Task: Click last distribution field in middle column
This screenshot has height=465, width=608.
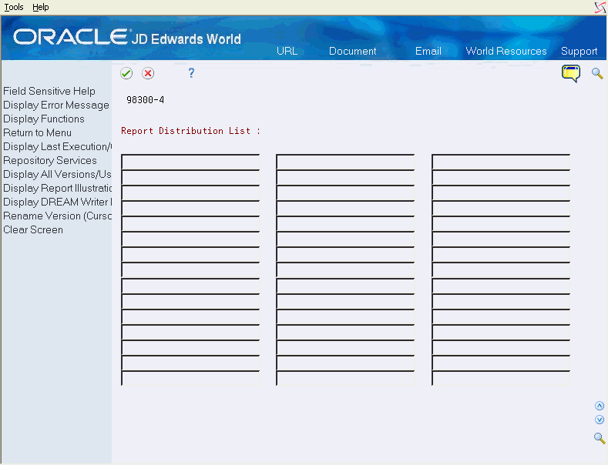Action: click(x=345, y=378)
